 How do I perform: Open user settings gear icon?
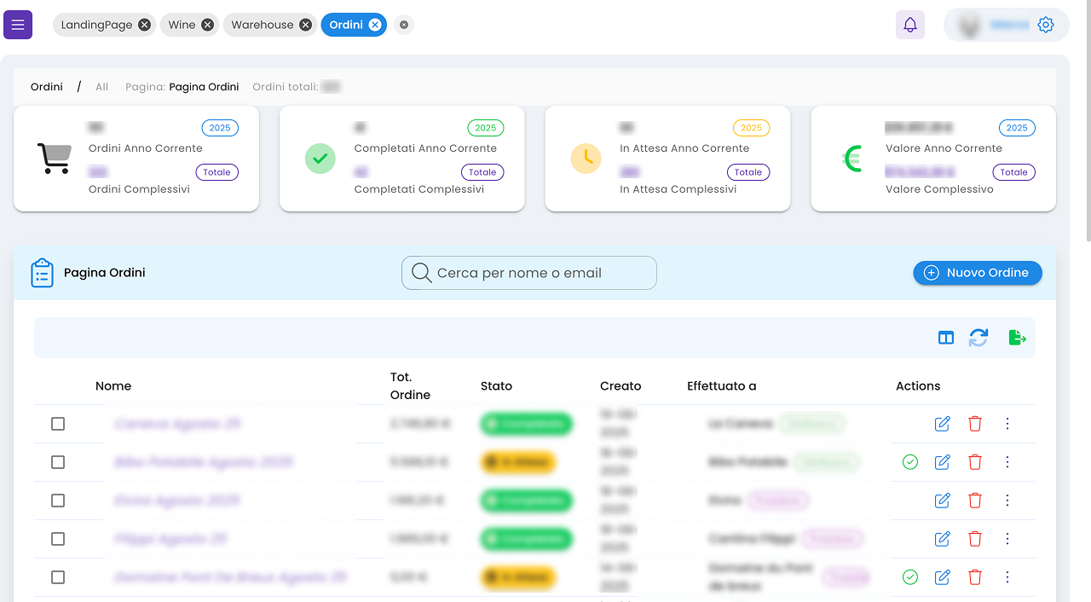pyautogui.click(x=1045, y=25)
